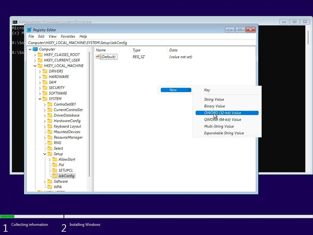Click the Keyboard Layout folder icon
The height and width of the screenshot is (235, 313).
pyautogui.click(x=50, y=126)
